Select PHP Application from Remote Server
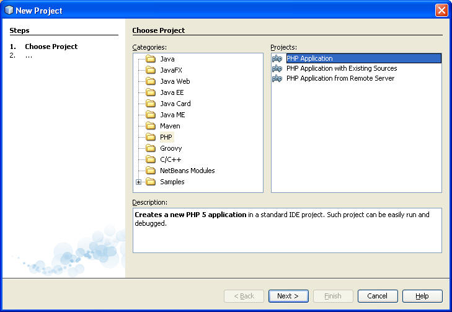 [x=340, y=78]
